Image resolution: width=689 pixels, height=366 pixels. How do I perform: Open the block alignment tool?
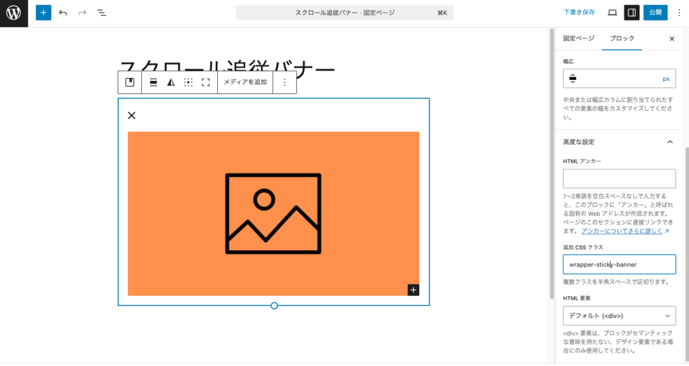click(153, 82)
